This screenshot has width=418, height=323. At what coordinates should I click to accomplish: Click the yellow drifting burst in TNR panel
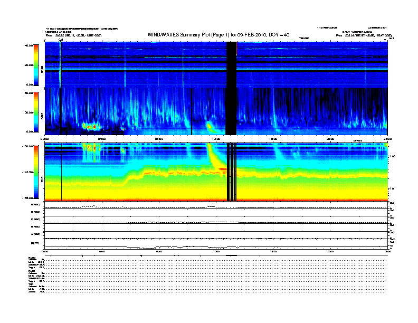coord(215,158)
